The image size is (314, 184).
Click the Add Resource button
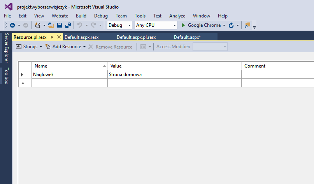pyautogui.click(x=63, y=47)
